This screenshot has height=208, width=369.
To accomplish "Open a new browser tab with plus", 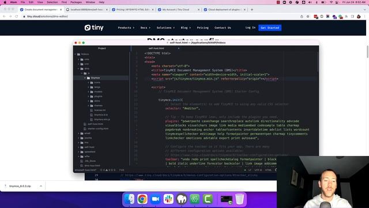I will 252,10.
